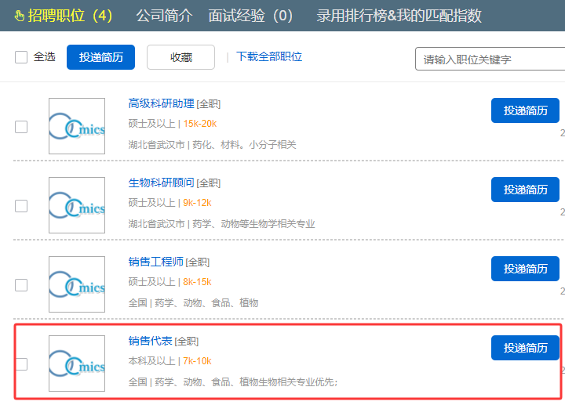Select the checkbox for 销售工程师 job
The image size is (565, 405).
pyautogui.click(x=21, y=285)
